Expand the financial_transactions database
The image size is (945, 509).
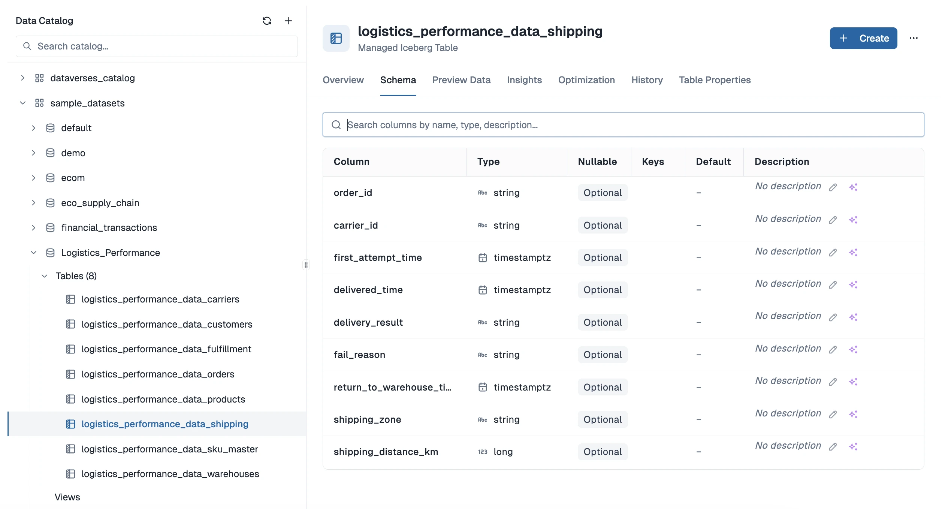click(x=34, y=228)
